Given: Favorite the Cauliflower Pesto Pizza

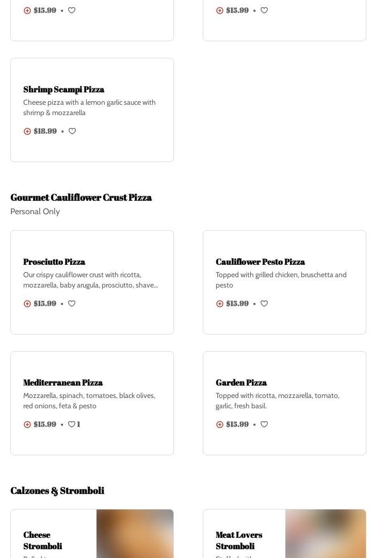Looking at the screenshot, I should pyautogui.click(x=264, y=304).
